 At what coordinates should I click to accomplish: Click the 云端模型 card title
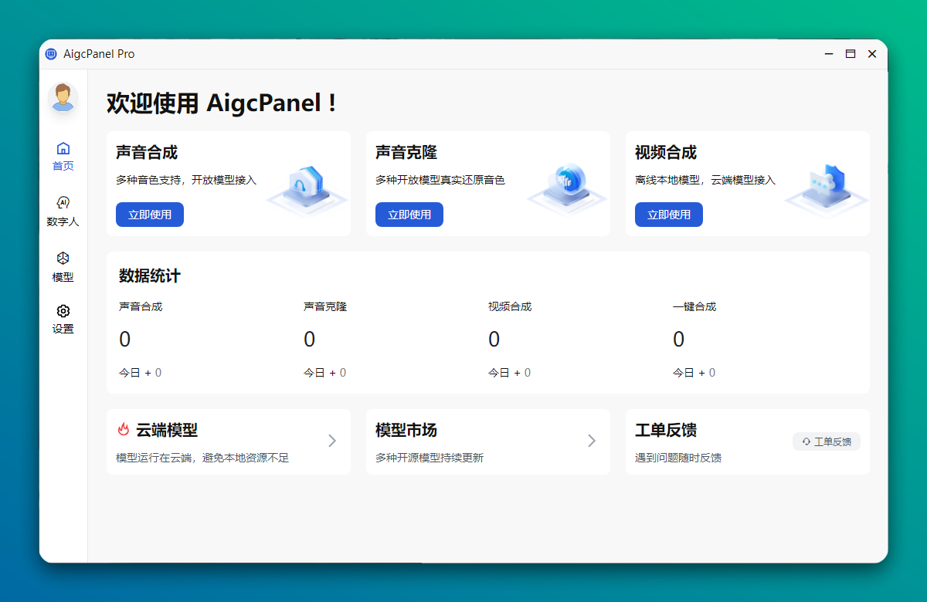pyautogui.click(x=167, y=430)
